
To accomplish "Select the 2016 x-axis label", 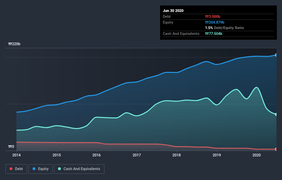I will [x=97, y=155].
